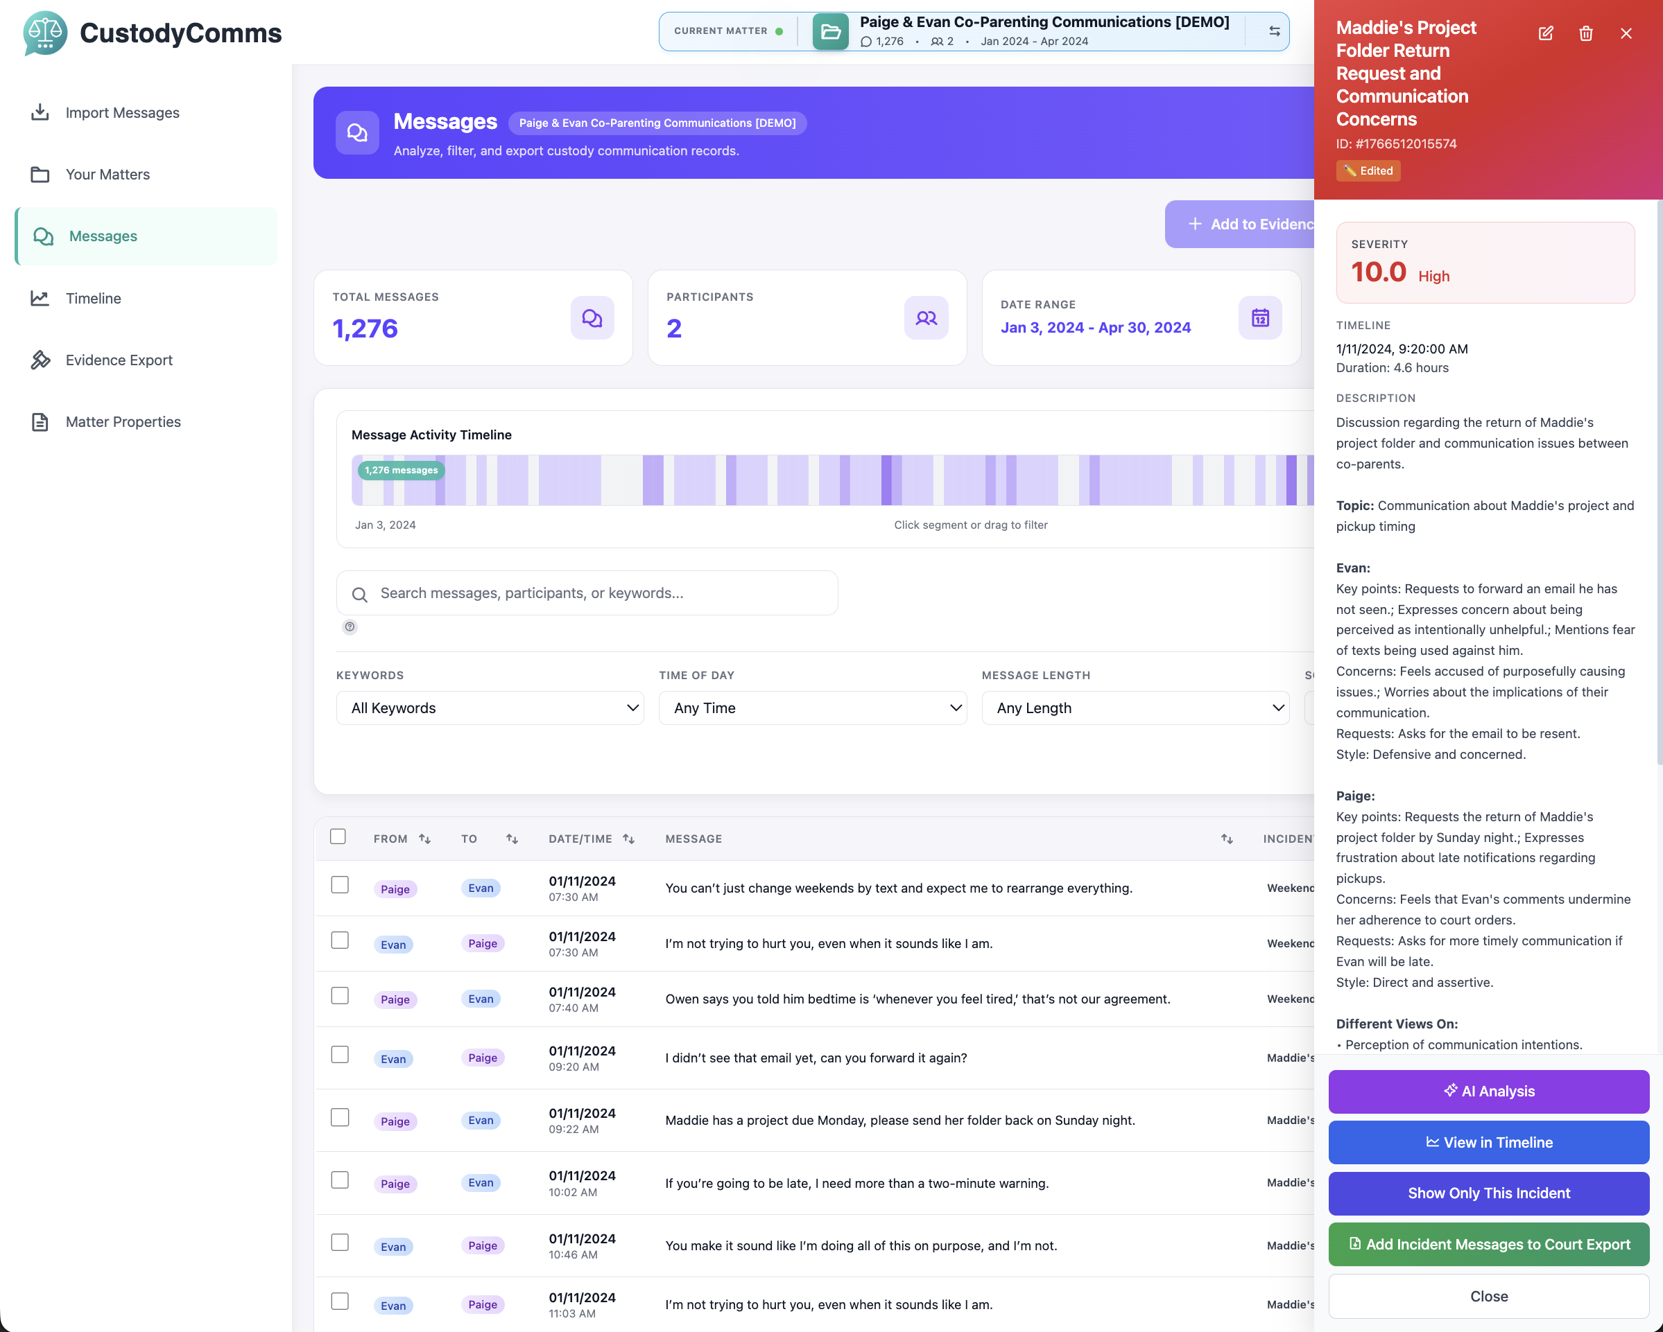1663x1332 pixels.
Task: Select checkbox on Evan's 09:20 AM message
Action: pos(339,1055)
